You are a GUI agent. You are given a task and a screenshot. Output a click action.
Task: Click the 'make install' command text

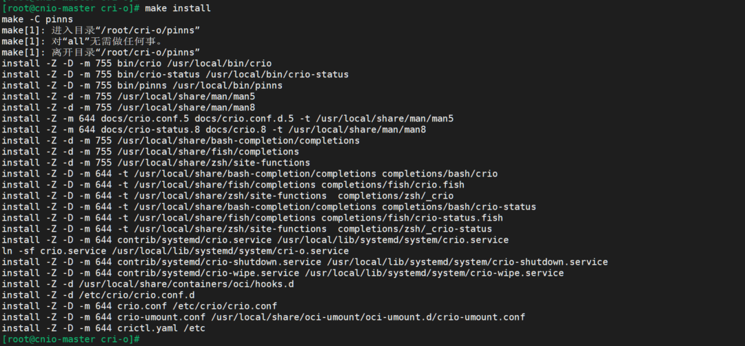point(178,8)
